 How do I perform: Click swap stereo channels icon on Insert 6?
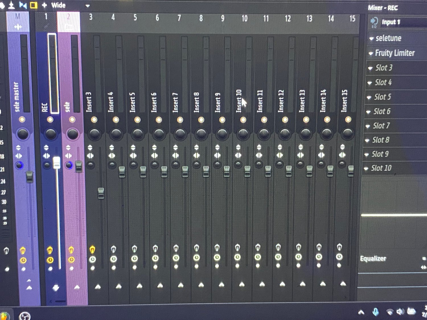(x=154, y=156)
